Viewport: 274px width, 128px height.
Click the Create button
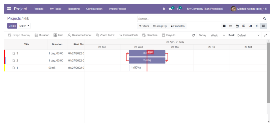coord(12,26)
